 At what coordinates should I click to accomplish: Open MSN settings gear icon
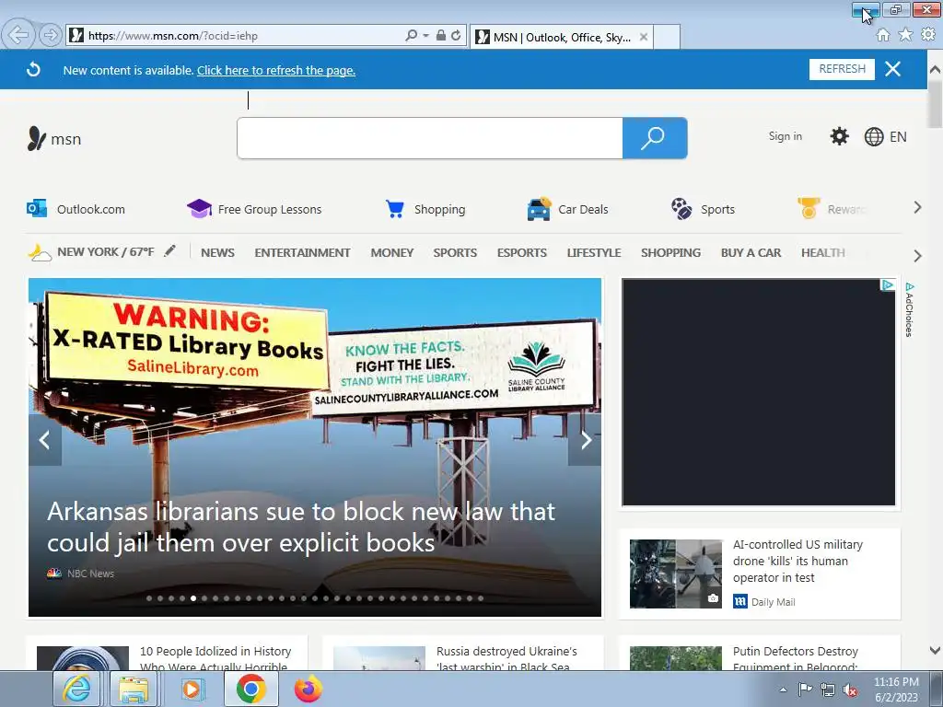pos(840,136)
